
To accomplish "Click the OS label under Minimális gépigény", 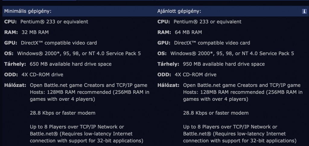I will coord(9,53).
